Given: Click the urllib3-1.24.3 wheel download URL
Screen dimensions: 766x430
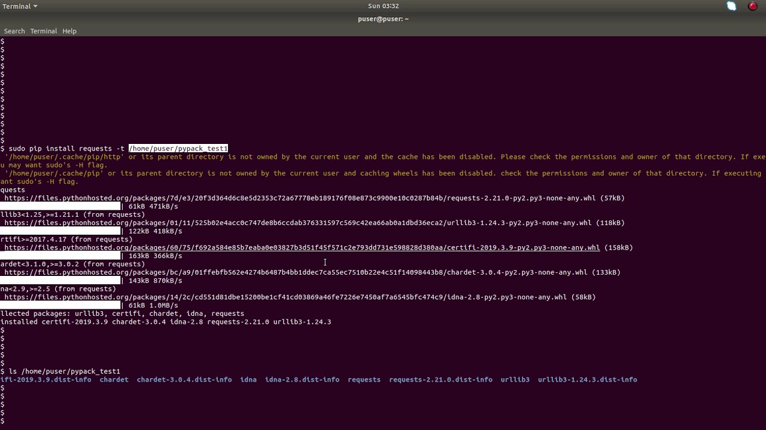Looking at the screenshot, I should coord(297,223).
